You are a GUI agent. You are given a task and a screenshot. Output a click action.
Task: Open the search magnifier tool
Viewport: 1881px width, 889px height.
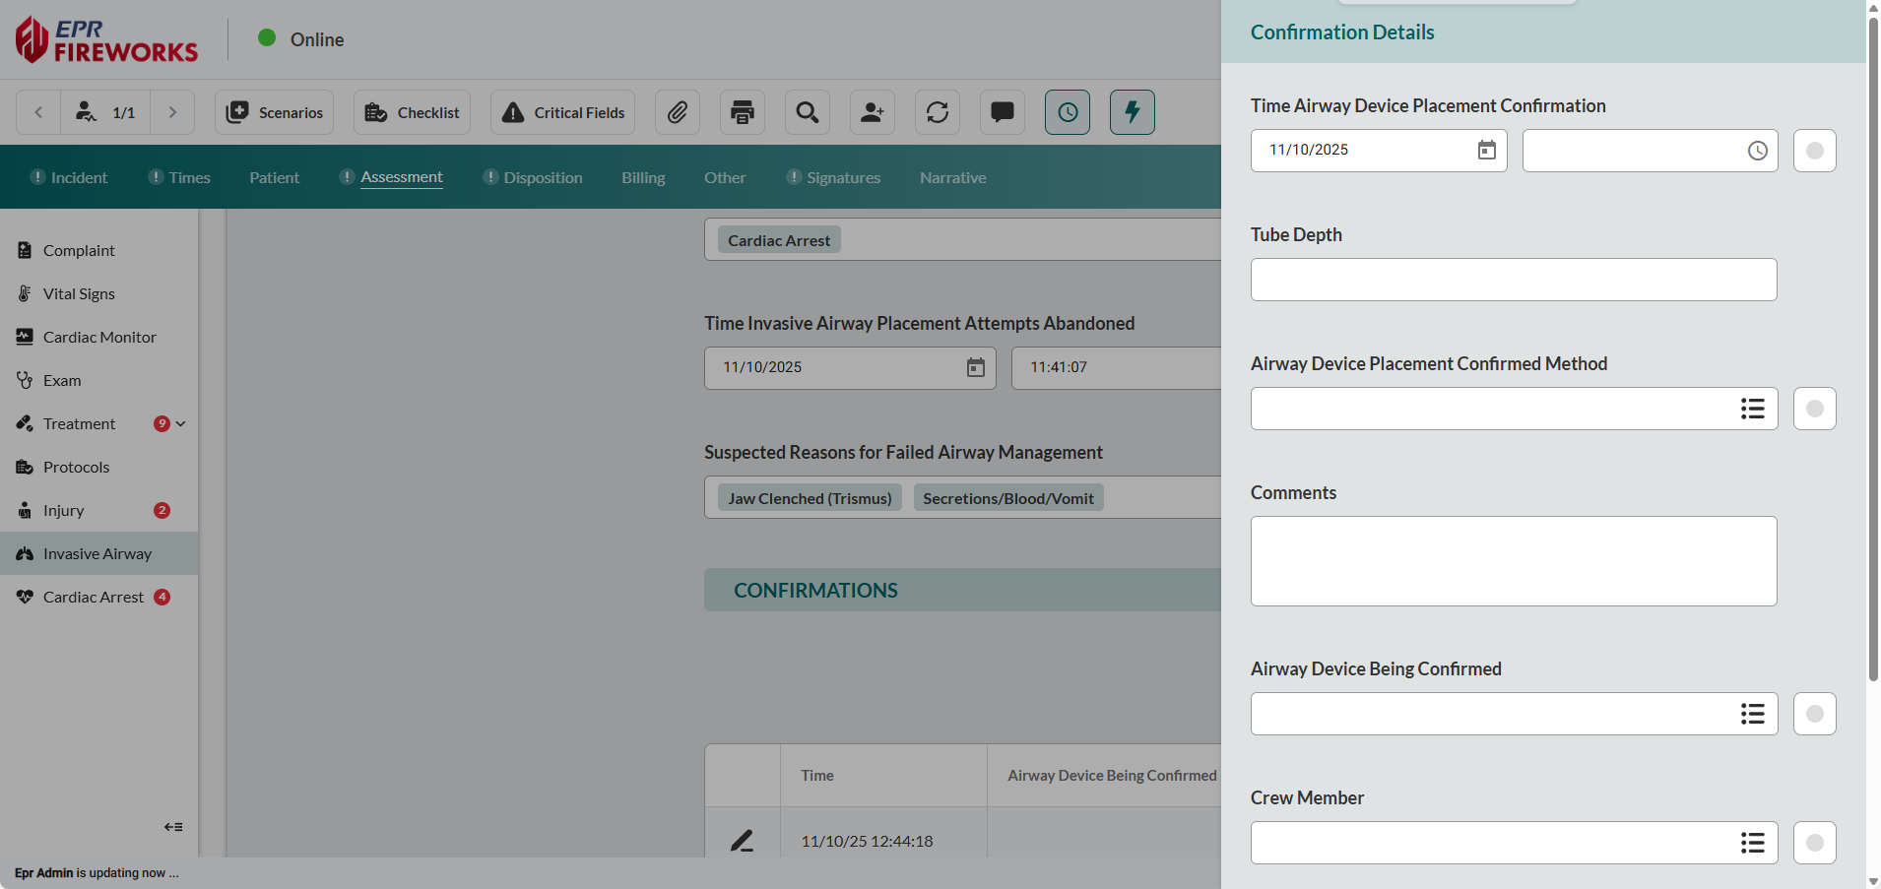pos(808,112)
